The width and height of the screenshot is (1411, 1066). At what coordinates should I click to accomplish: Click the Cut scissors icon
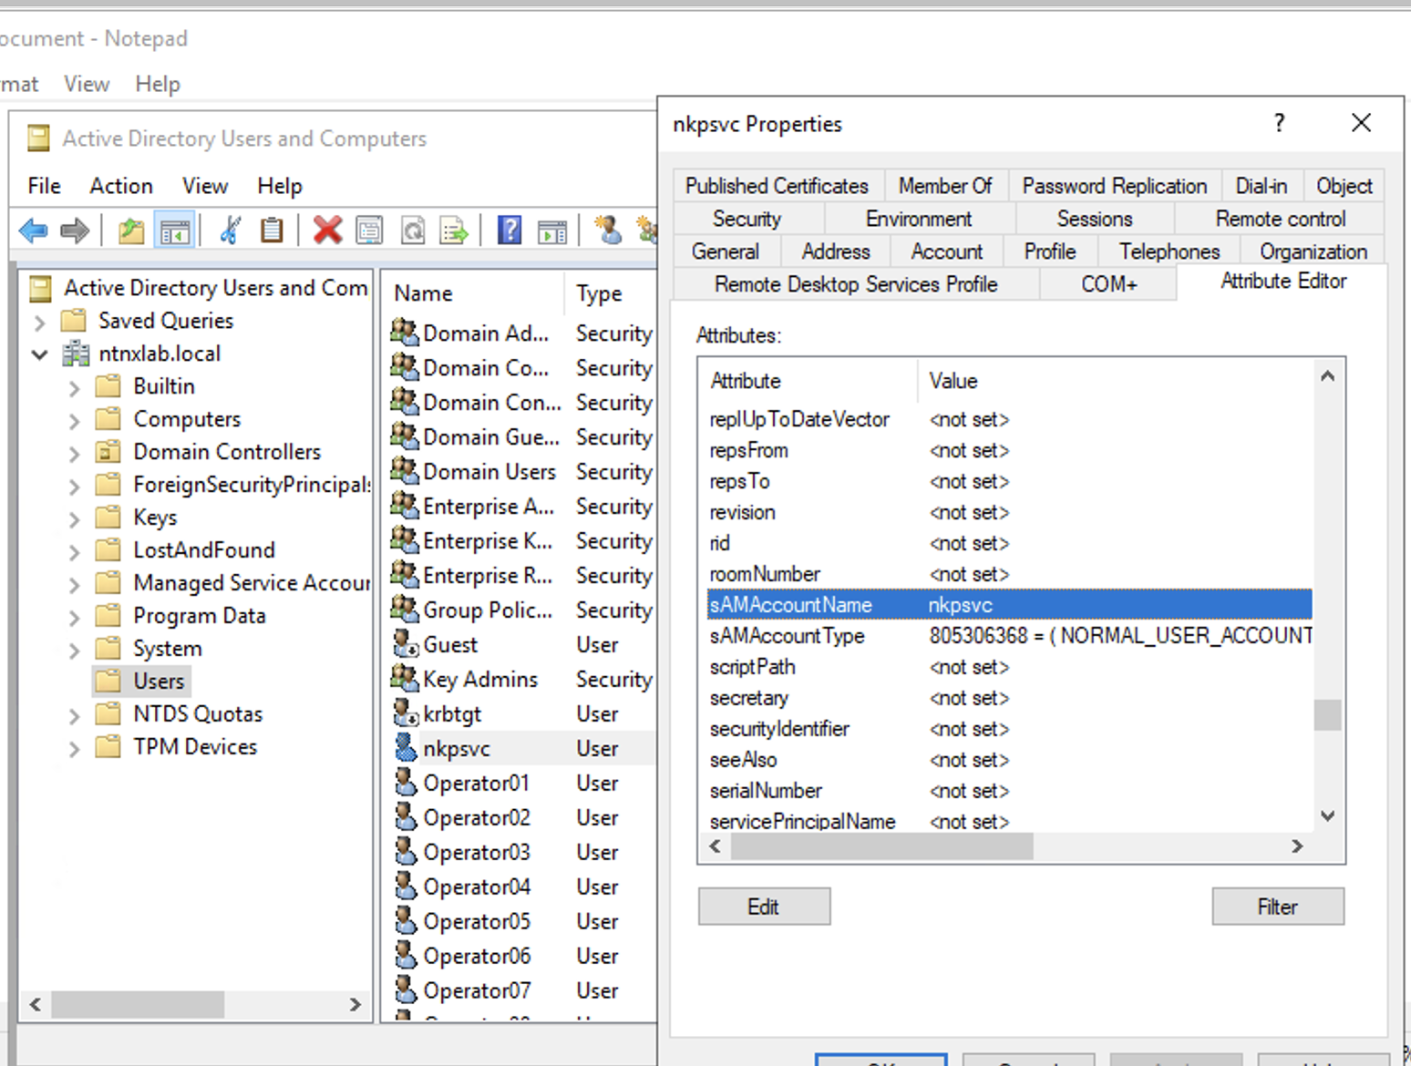[x=231, y=231]
